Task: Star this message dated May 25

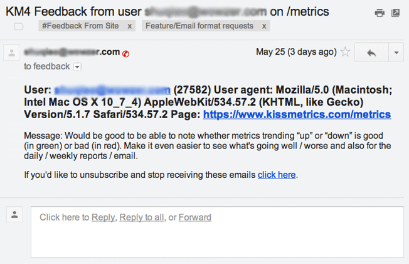Action: coord(345,52)
